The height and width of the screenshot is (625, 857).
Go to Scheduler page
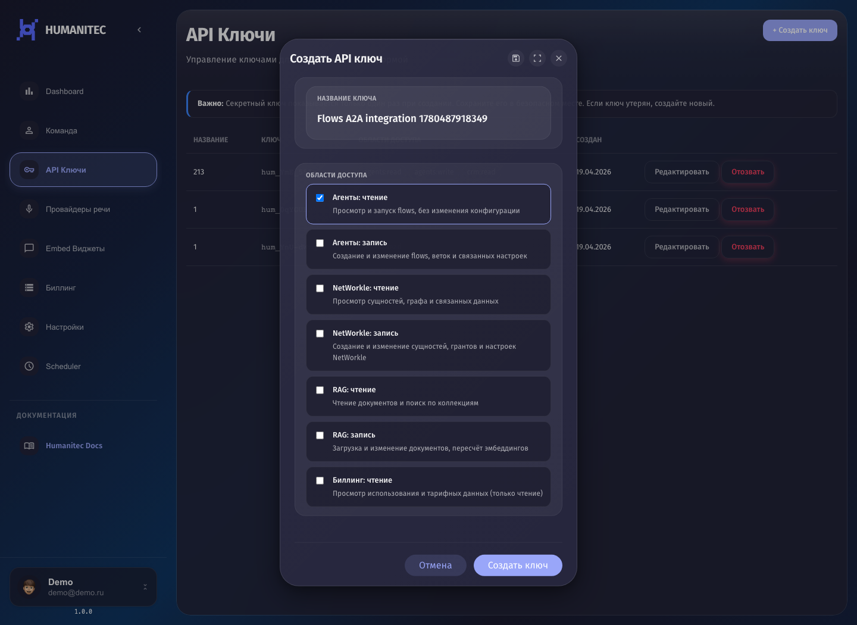pos(83,366)
